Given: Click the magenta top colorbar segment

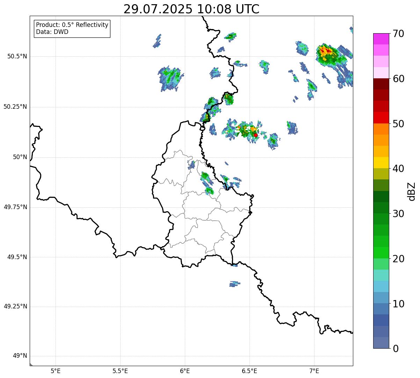Looking at the screenshot, I should click(381, 39).
